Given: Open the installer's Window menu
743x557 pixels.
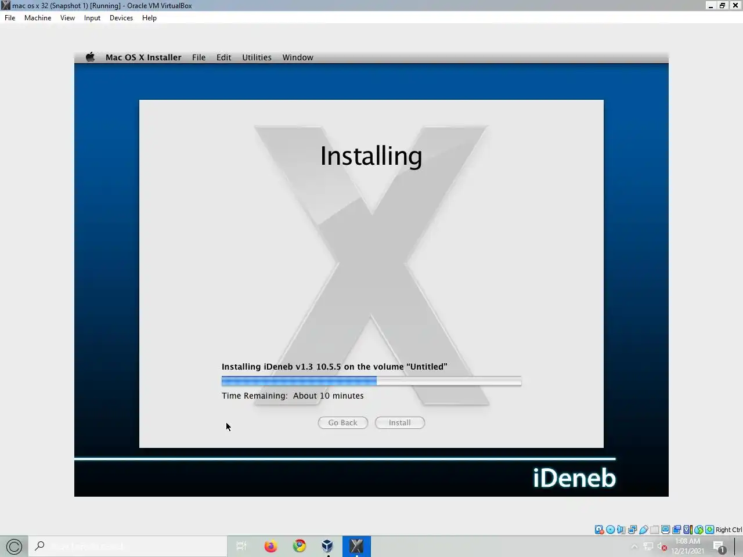Looking at the screenshot, I should pyautogui.click(x=298, y=57).
